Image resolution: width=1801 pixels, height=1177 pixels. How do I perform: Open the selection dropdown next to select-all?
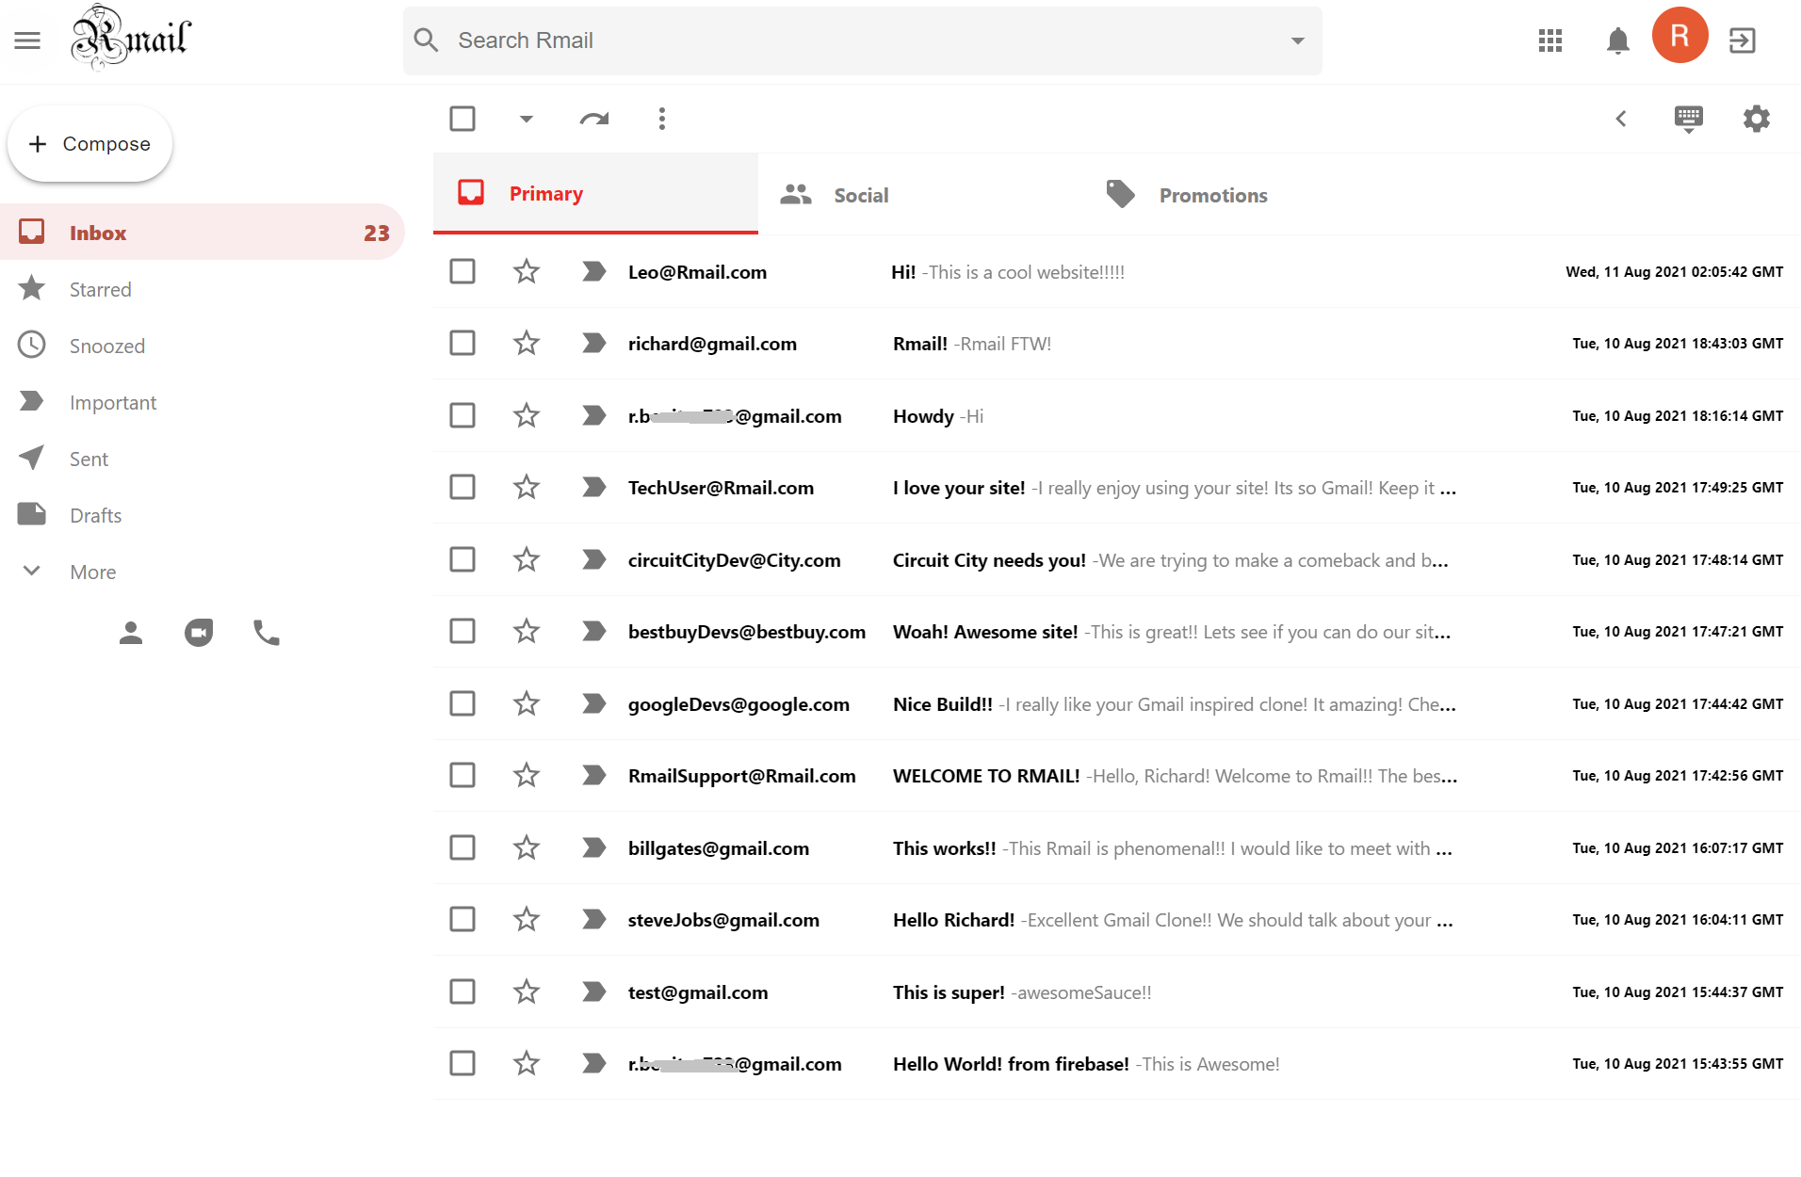click(x=526, y=119)
